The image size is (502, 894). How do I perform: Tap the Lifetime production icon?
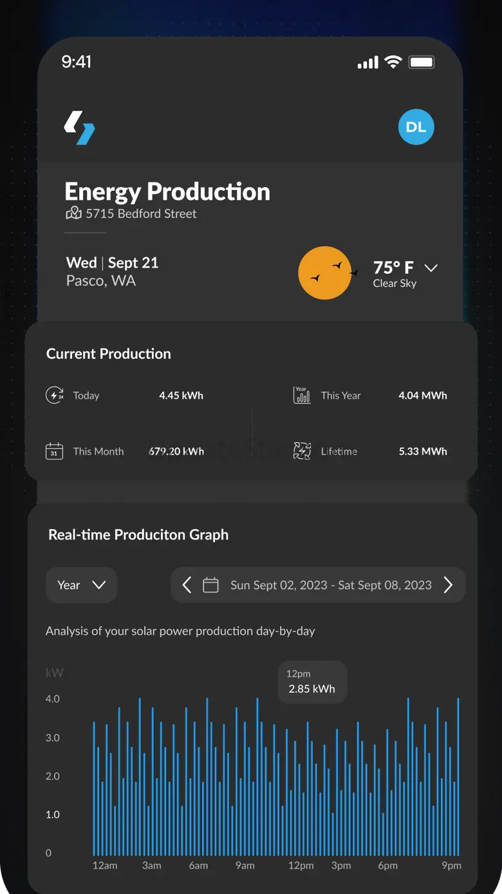[x=302, y=451]
